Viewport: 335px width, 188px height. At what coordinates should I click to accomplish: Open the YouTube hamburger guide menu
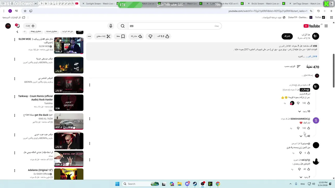tap(326, 26)
